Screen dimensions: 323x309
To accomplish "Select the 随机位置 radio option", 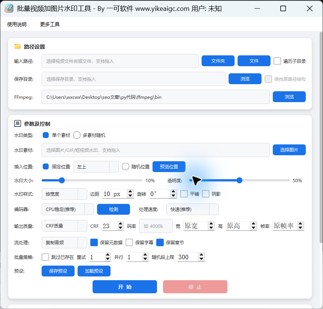I will [x=126, y=166].
